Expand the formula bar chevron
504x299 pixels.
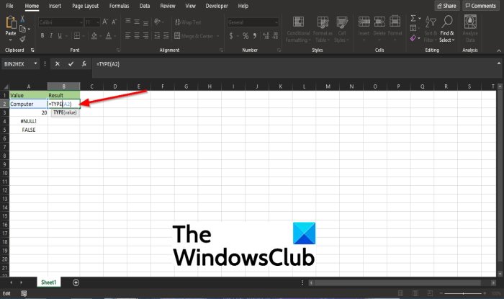[498, 63]
